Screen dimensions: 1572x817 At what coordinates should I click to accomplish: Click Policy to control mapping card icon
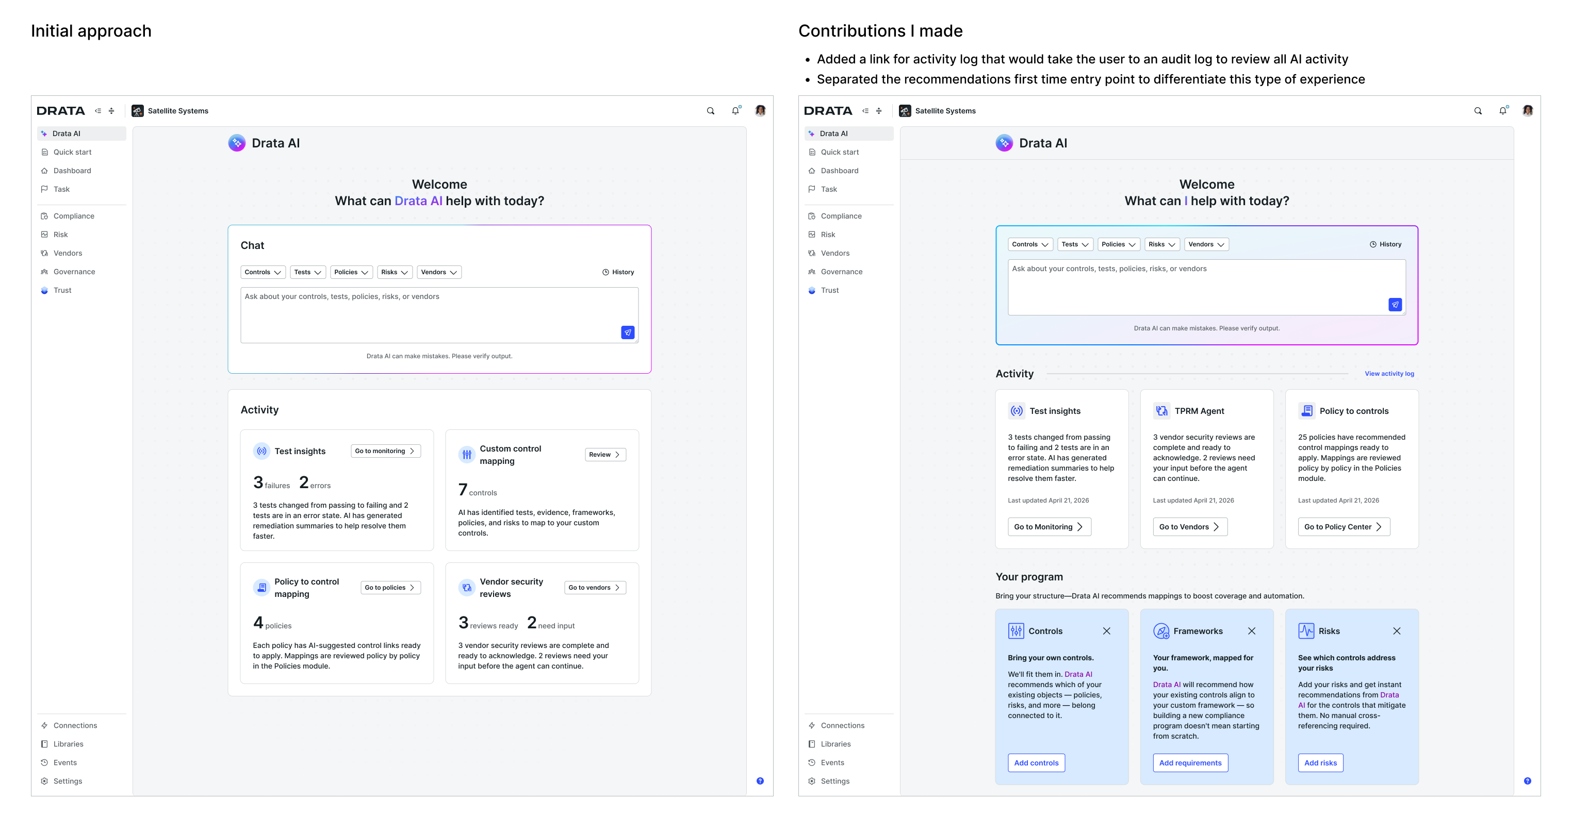[x=261, y=588]
